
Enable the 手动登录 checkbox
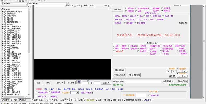click(162, 8)
